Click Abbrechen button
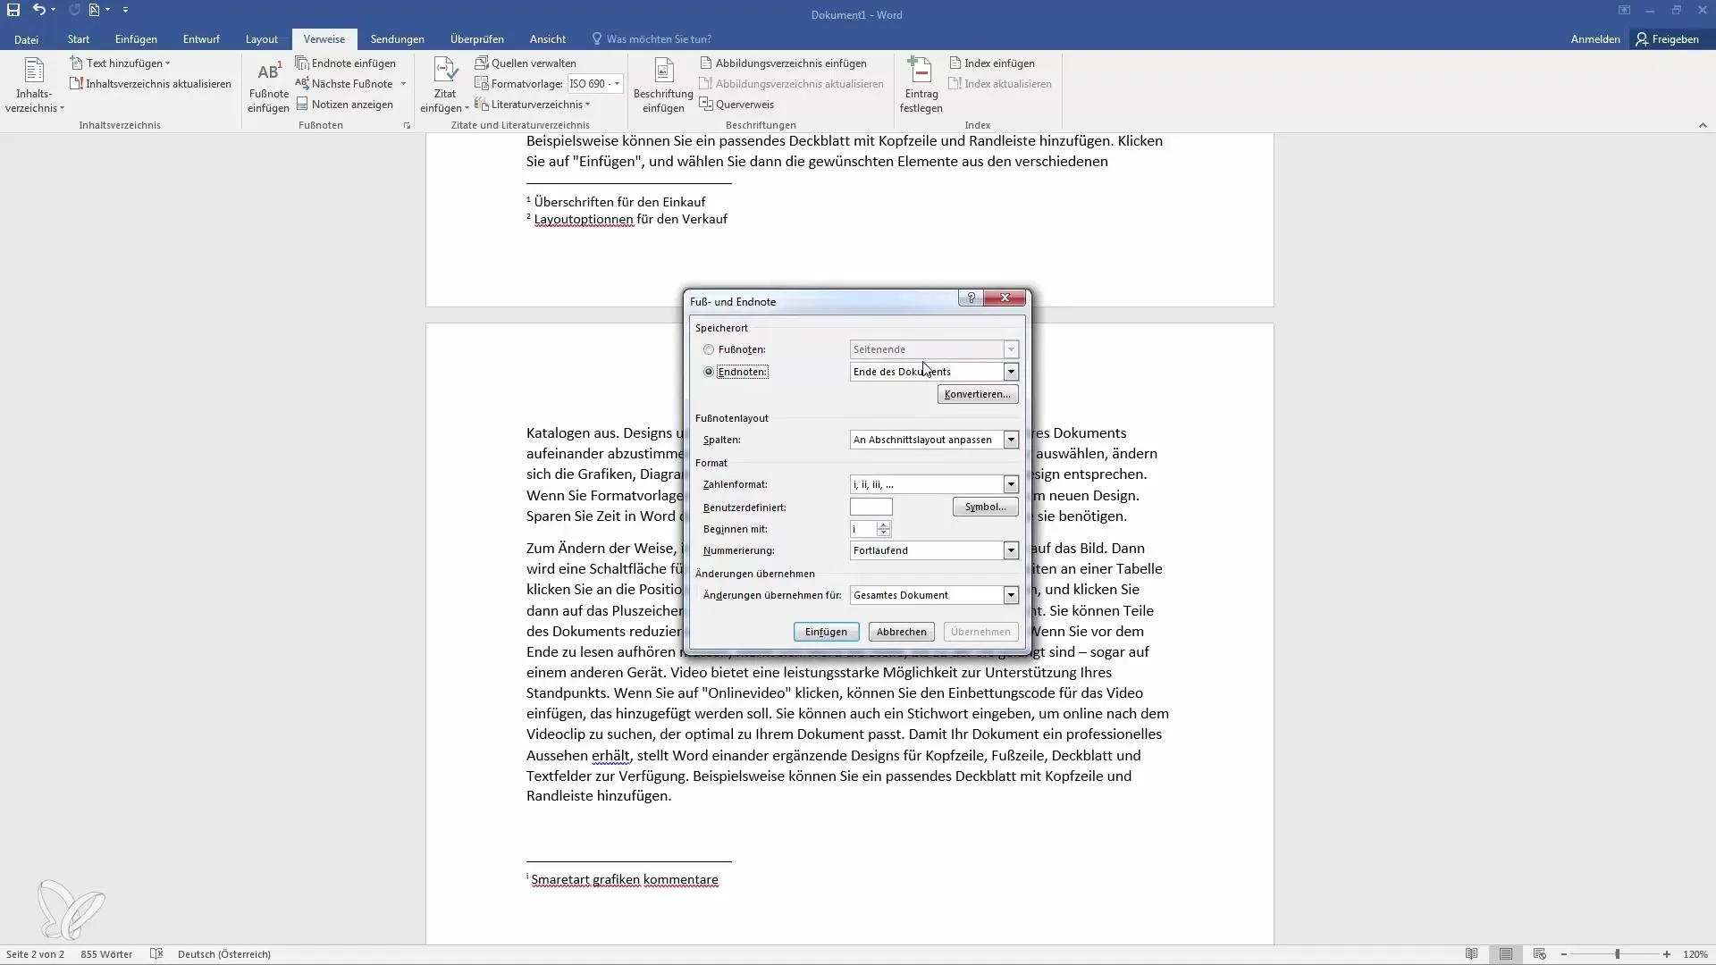 click(x=901, y=632)
